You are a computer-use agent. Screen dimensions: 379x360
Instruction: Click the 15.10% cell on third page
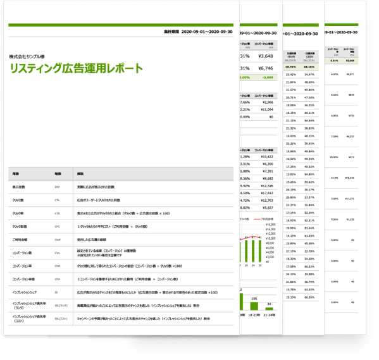point(291,297)
